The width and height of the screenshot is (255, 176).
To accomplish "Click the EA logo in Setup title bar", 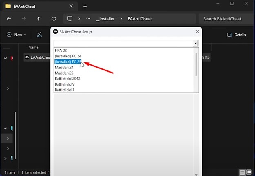I will 55,31.
